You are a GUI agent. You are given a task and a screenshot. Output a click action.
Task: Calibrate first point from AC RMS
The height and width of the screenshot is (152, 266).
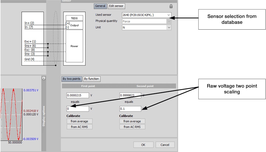pos(79,127)
